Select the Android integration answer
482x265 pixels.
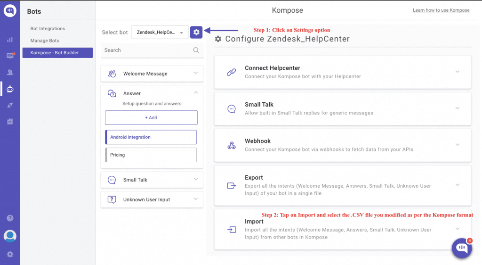151,137
